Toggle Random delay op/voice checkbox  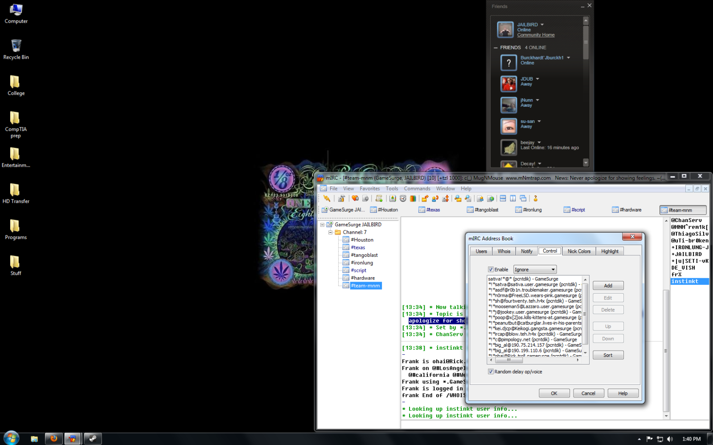click(491, 372)
